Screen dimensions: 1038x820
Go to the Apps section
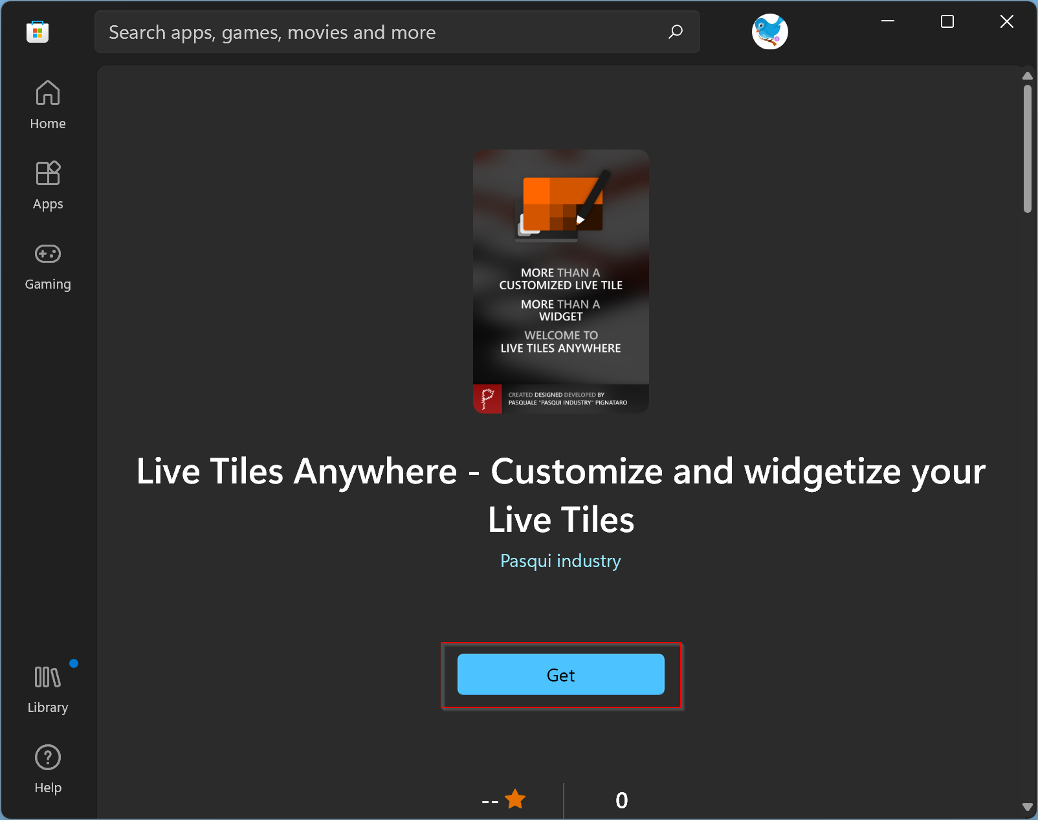48,185
